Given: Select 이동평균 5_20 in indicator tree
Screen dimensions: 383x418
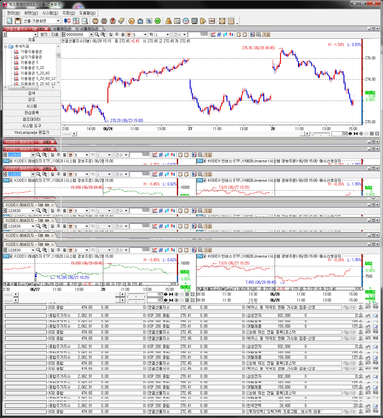Looking at the screenshot, I should point(32,68).
